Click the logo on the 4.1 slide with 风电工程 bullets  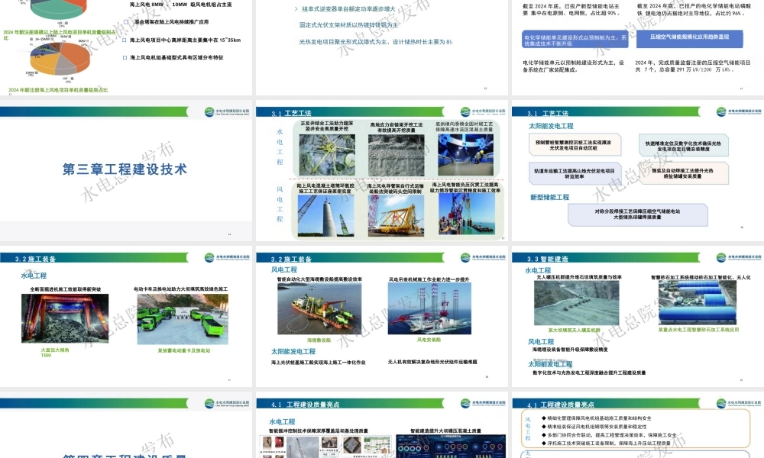[738, 403]
